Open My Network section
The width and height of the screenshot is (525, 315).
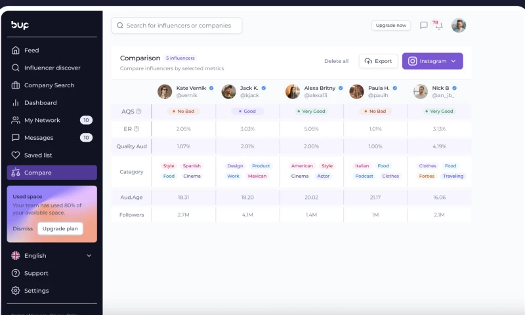[x=52, y=120]
